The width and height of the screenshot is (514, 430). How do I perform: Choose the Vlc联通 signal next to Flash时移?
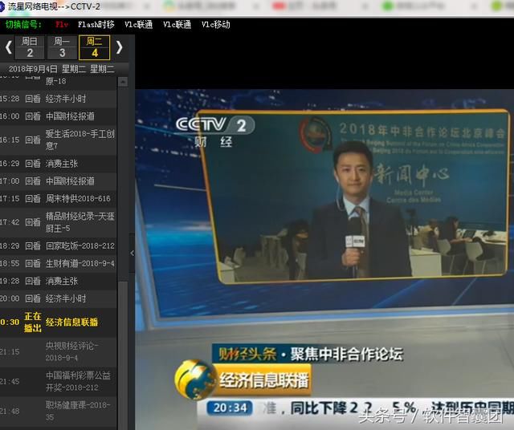click(x=138, y=25)
